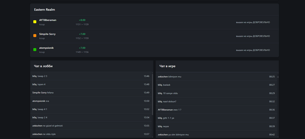Click the leave status in the atompsionik row
The width and height of the screenshot is (305, 139).
(x=253, y=50)
